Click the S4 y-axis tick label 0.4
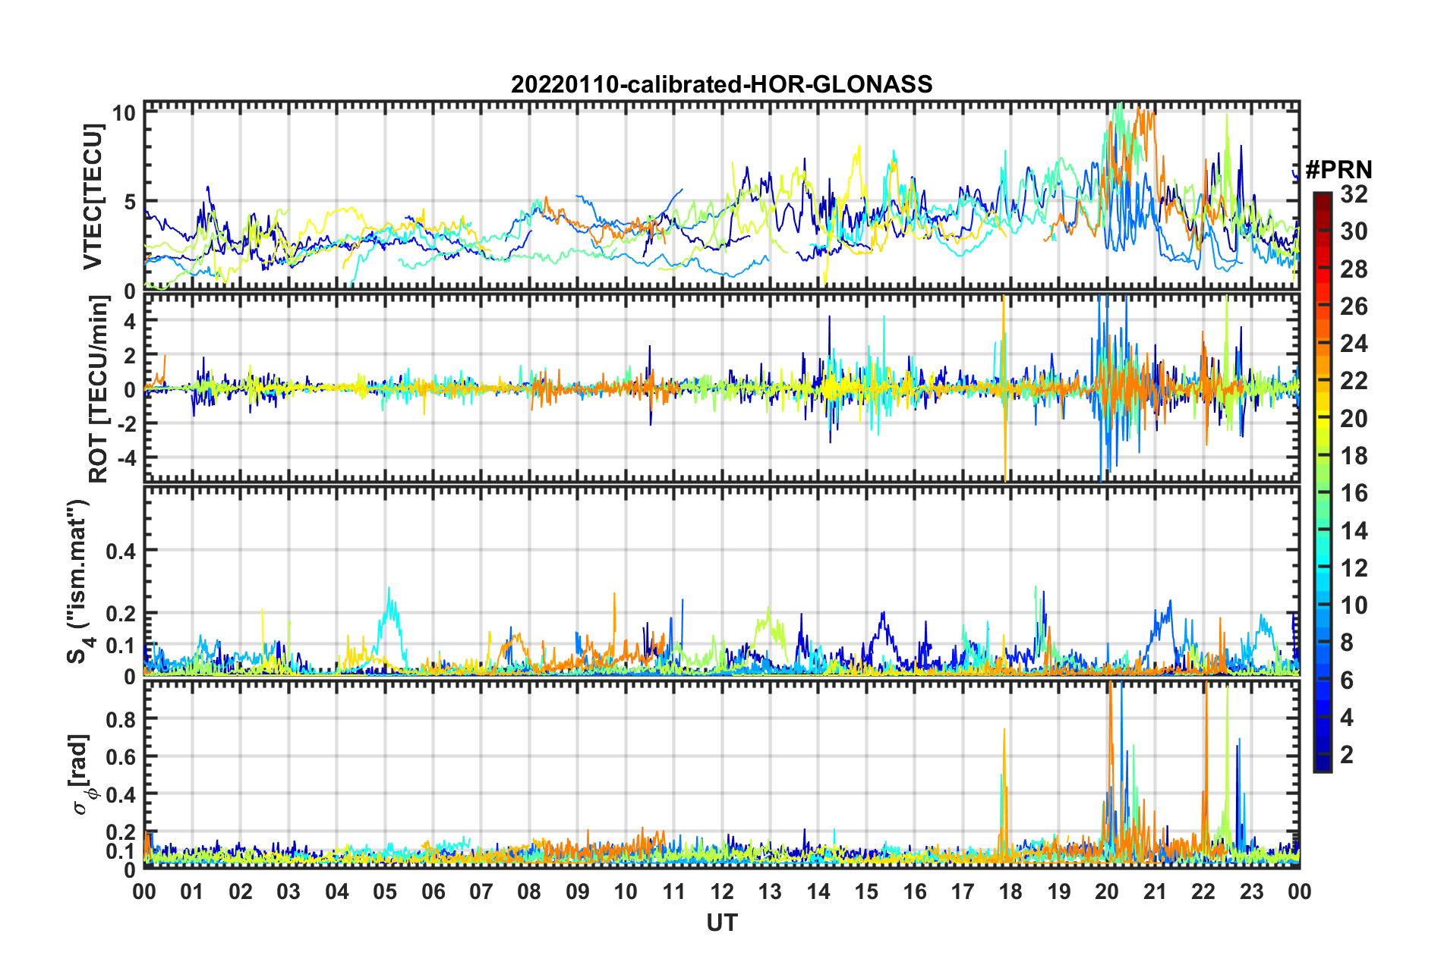Viewport: 1444px width, 965px height. click(121, 551)
